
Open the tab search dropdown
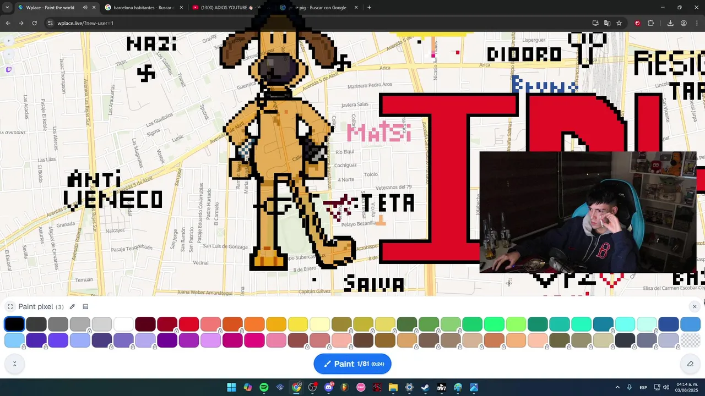coord(7,8)
